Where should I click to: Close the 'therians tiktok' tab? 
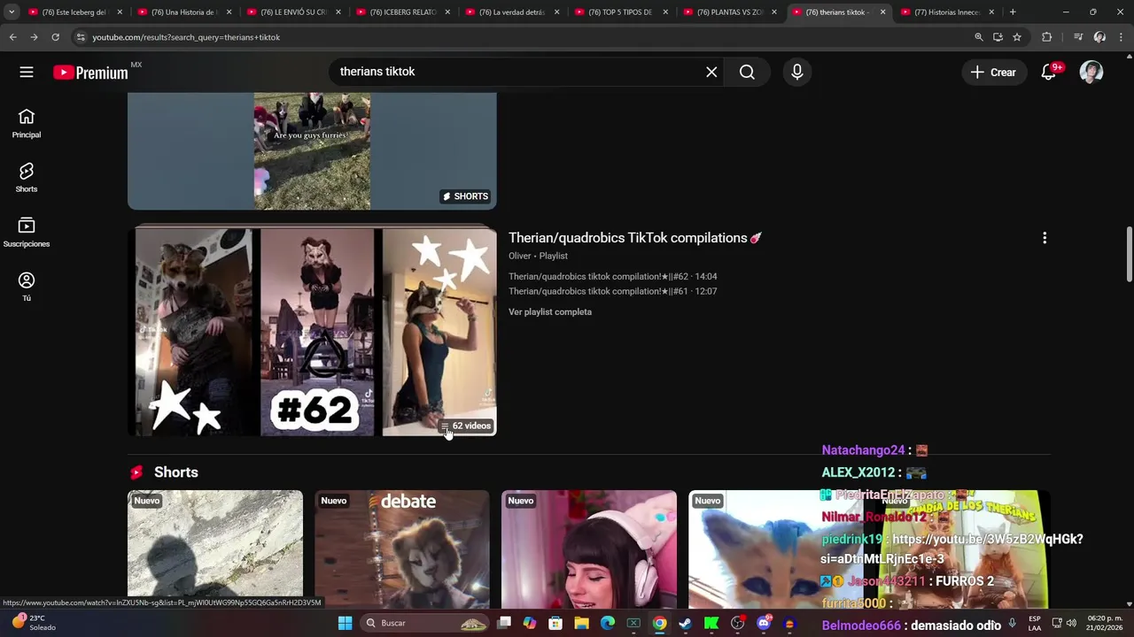coord(882,12)
